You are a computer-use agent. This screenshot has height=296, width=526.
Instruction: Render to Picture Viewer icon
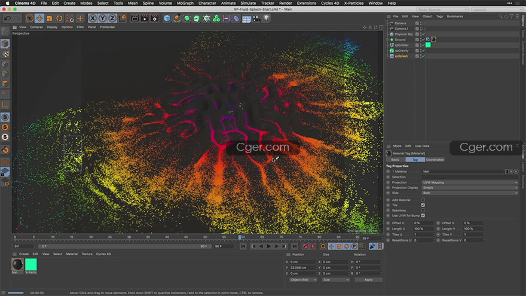pyautogui.click(x=145, y=18)
